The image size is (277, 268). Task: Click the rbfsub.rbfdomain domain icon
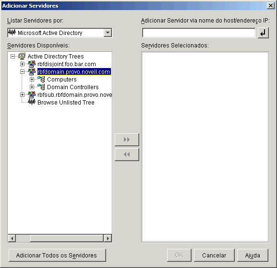(x=32, y=94)
